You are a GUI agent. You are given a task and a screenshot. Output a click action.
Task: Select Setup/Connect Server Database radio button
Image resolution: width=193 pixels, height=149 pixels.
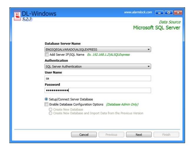point(46,99)
